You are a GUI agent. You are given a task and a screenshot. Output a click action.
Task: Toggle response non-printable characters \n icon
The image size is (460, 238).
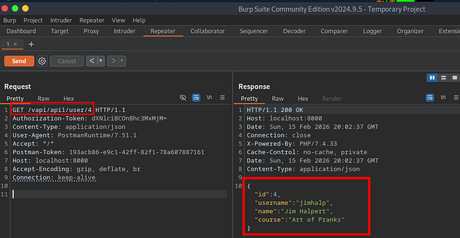click(443, 97)
